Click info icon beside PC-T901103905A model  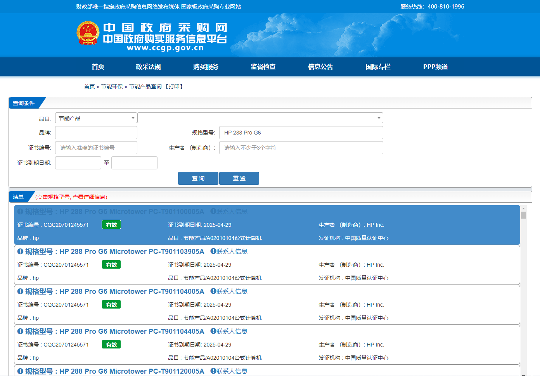click(20, 252)
